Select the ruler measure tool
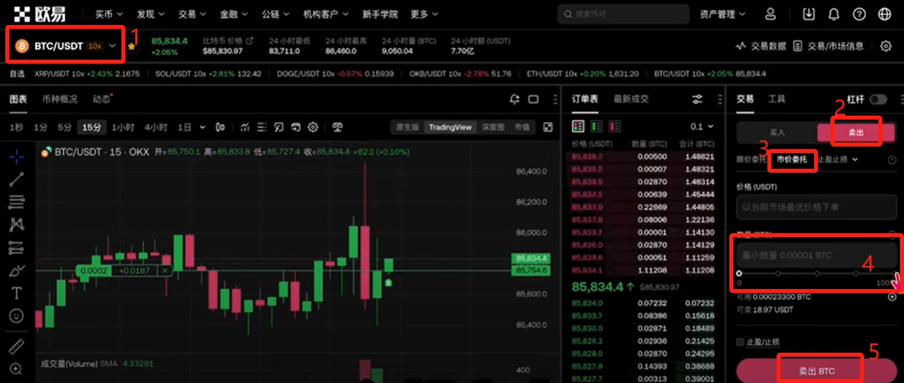The image size is (904, 383). (x=16, y=346)
